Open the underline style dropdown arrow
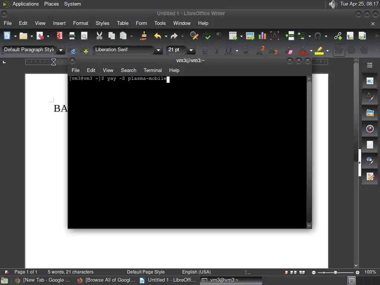380x285 pixels. click(x=237, y=50)
